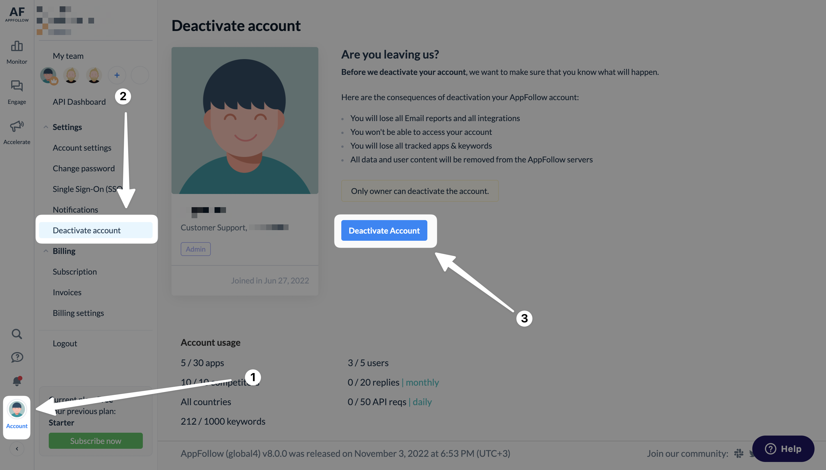The image size is (826, 470).
Task: Click the Account avatar icon
Action: [x=17, y=409]
